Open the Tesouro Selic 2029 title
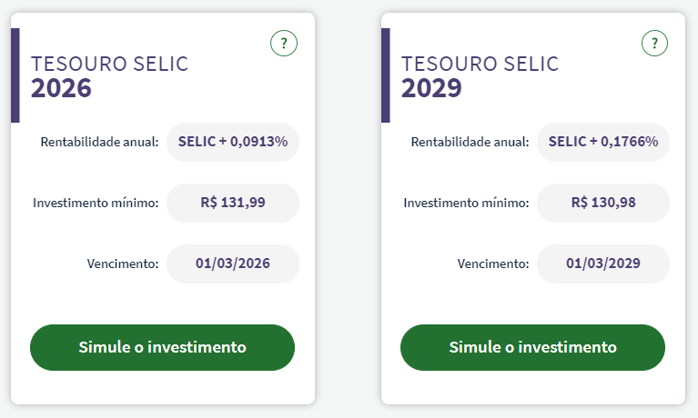This screenshot has width=698, height=418. (480, 75)
